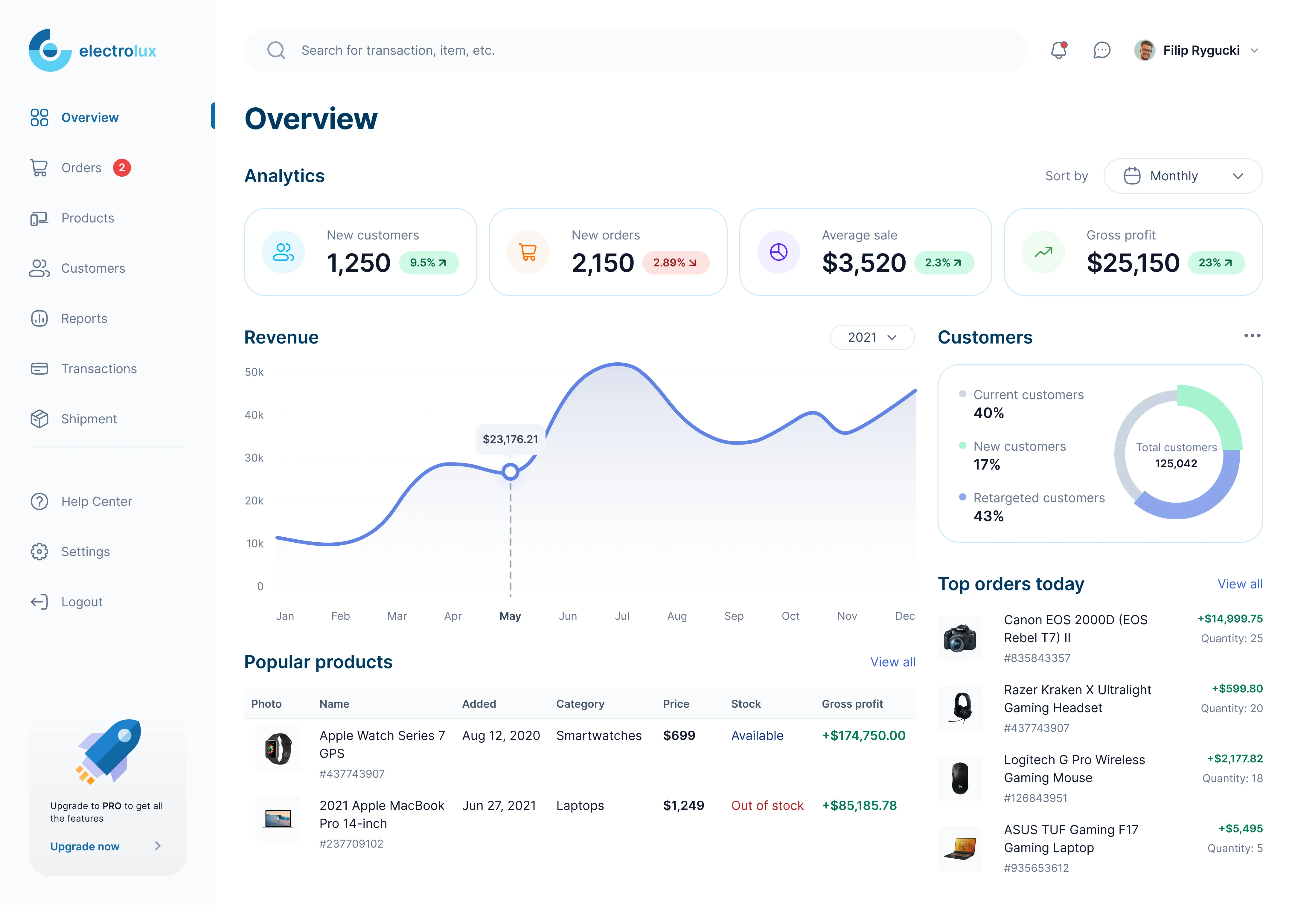Click the May revenue data point marker

coord(511,472)
